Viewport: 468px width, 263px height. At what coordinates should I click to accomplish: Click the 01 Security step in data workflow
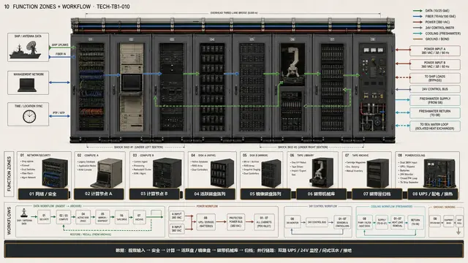[x=44, y=217]
